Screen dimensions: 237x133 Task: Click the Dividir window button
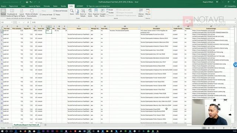pos(110,10)
